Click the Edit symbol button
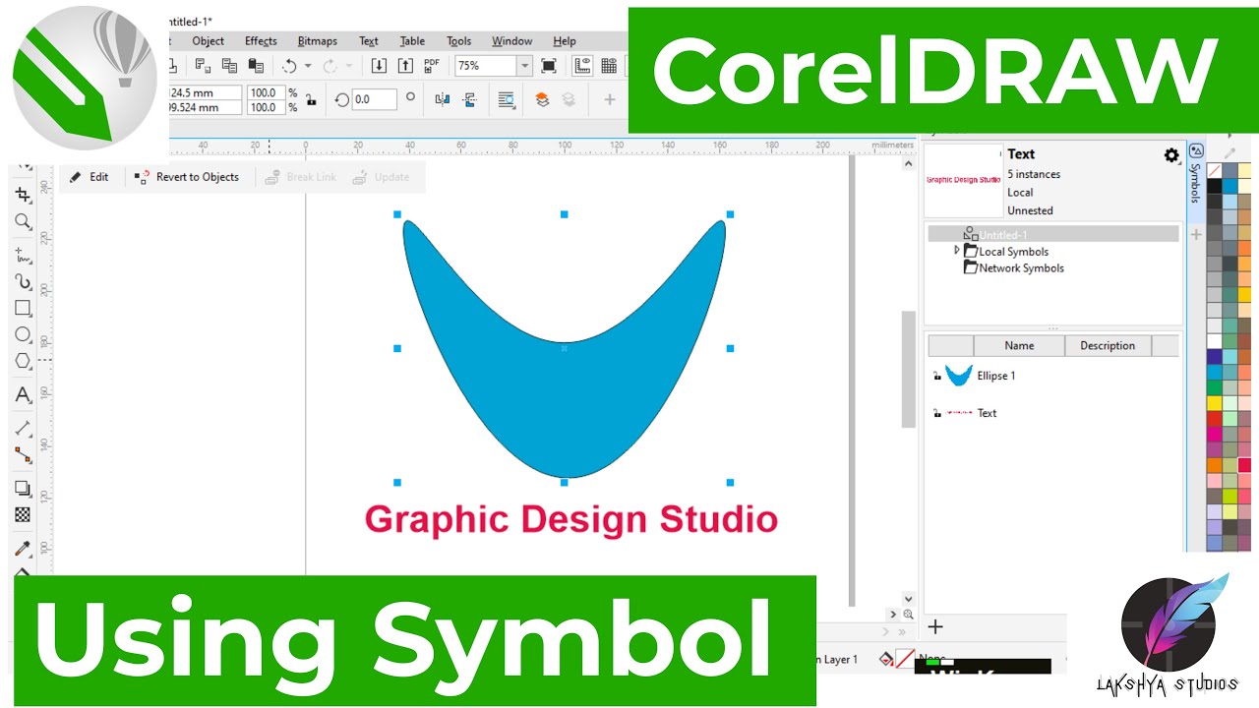Image resolution: width=1259 pixels, height=708 pixels. [90, 177]
